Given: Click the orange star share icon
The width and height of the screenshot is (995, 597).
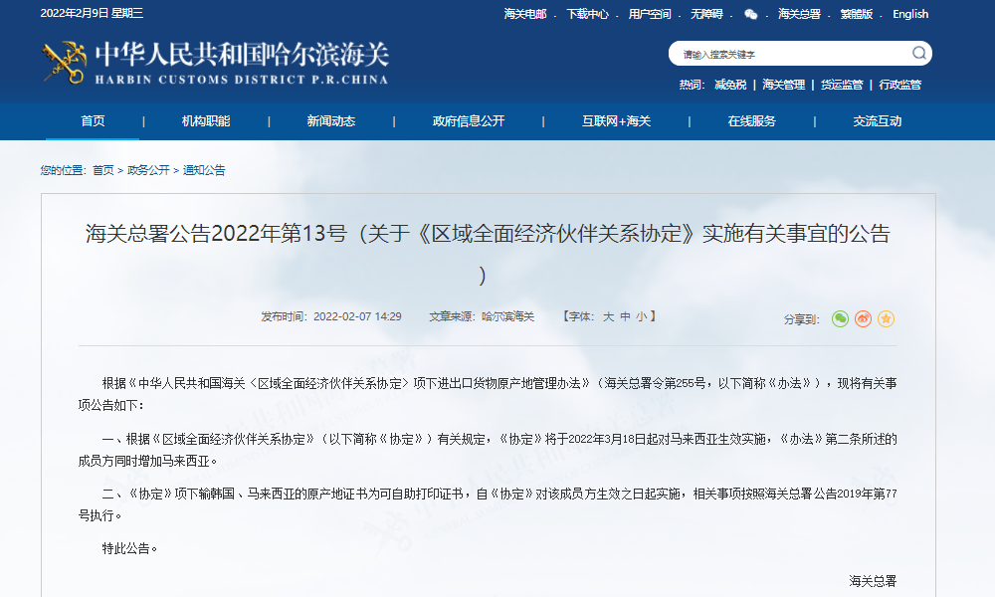Looking at the screenshot, I should [886, 318].
